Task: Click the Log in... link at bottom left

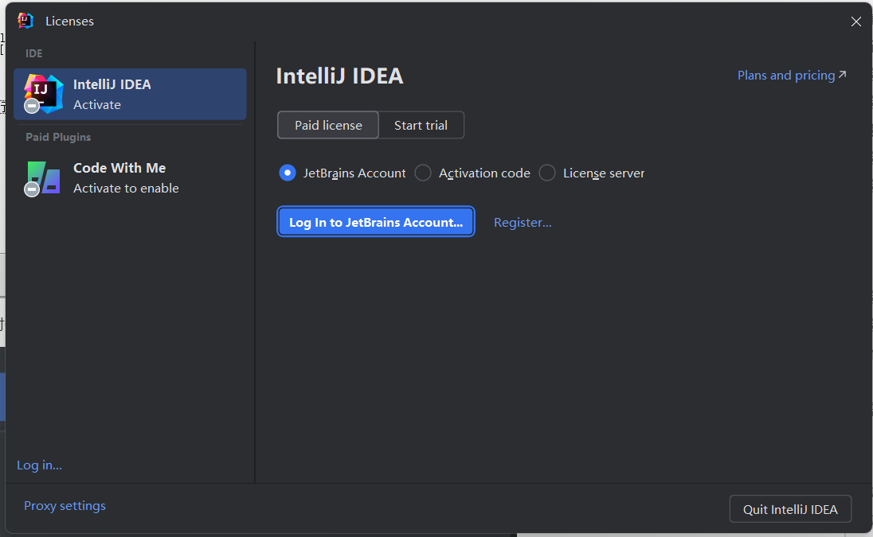Action: (x=39, y=465)
